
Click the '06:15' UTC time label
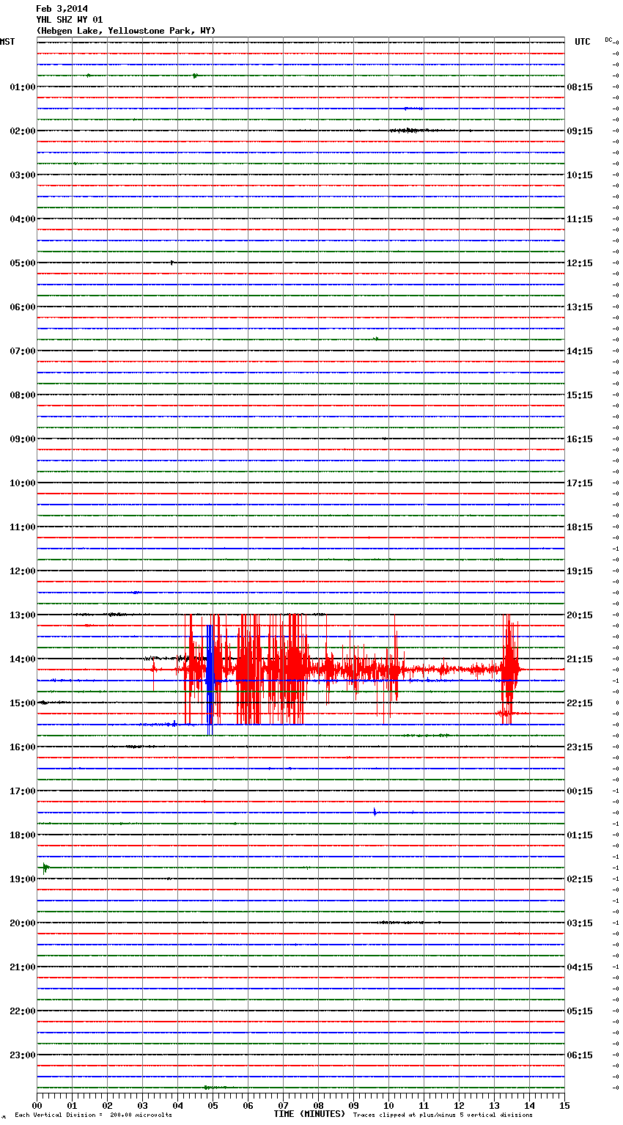(580, 1055)
